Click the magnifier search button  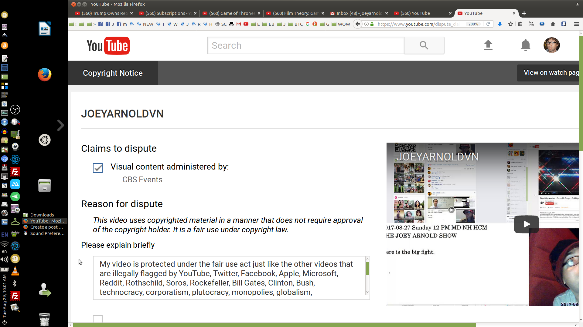(424, 45)
